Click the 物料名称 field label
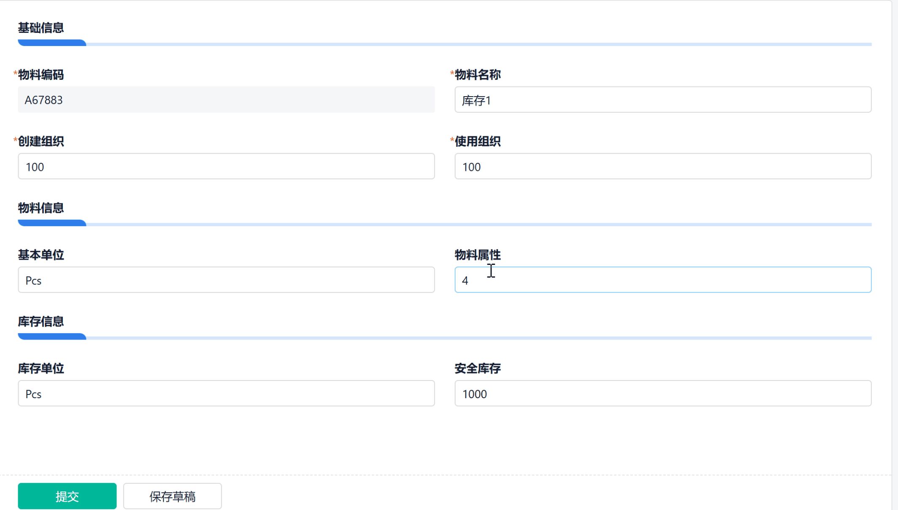 click(477, 75)
